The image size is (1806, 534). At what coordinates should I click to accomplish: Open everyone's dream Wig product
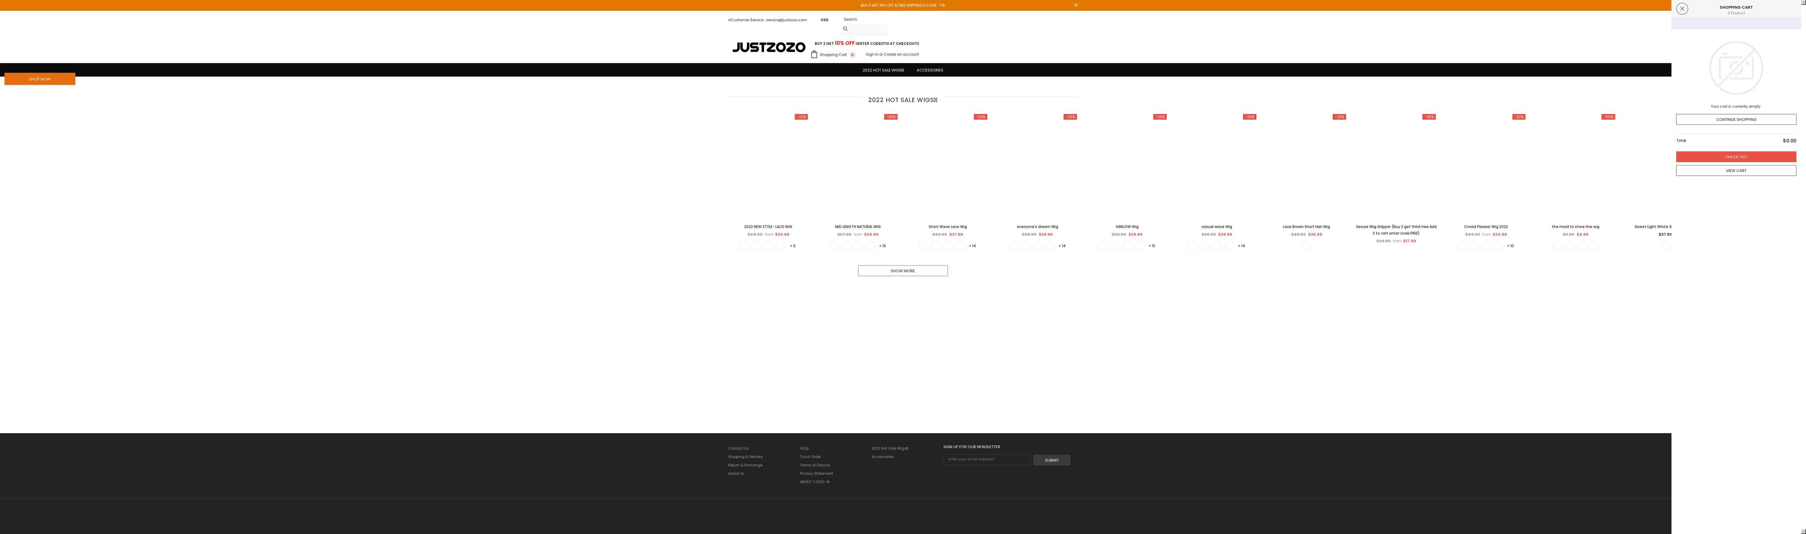[x=1037, y=227]
